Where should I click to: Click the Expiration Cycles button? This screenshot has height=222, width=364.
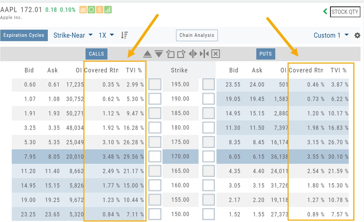point(24,35)
